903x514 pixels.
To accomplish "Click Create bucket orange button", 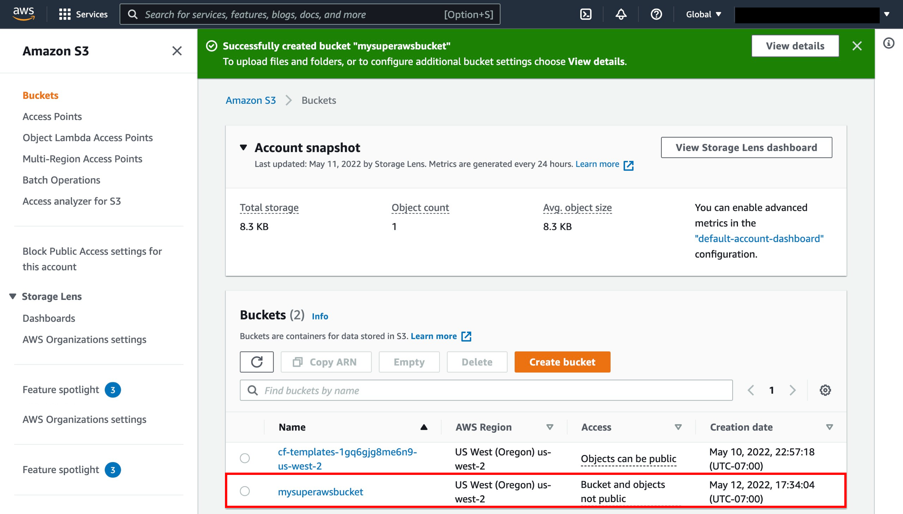I will coord(562,362).
